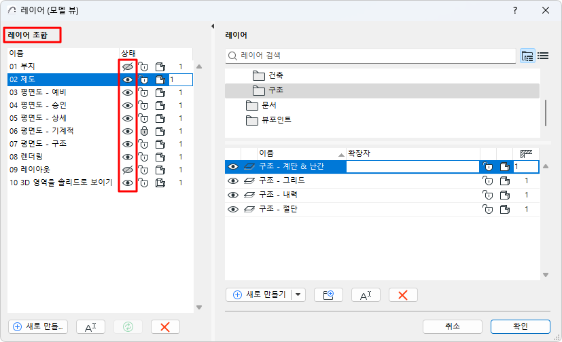Screen dimensions: 562x342
Task: Click lock icon of 02 제도 row
Action: (x=143, y=79)
